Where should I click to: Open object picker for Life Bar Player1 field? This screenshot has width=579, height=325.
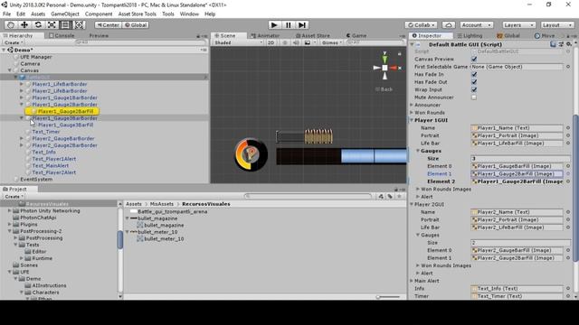568,144
